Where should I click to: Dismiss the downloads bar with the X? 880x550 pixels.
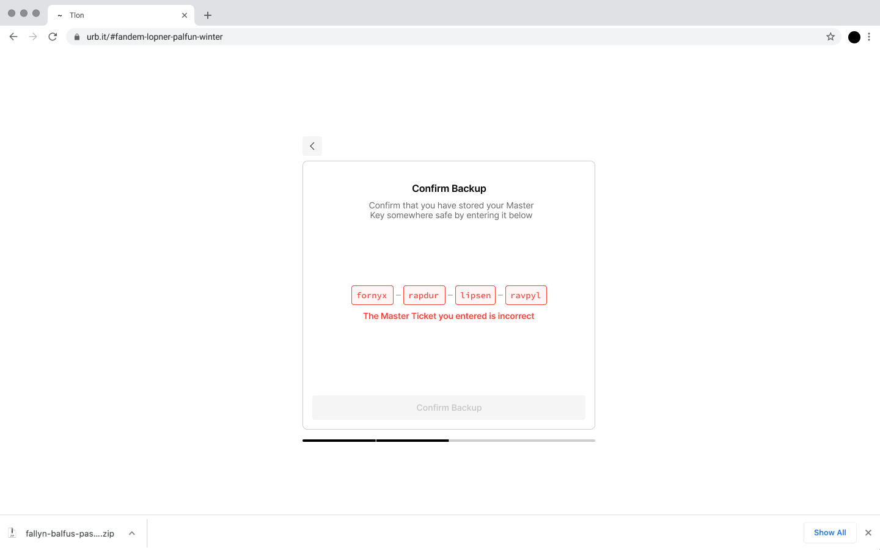(868, 532)
